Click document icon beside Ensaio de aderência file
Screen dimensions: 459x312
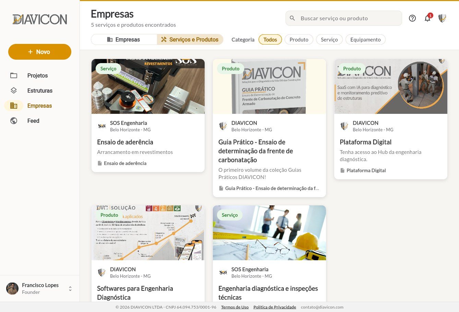(x=100, y=163)
